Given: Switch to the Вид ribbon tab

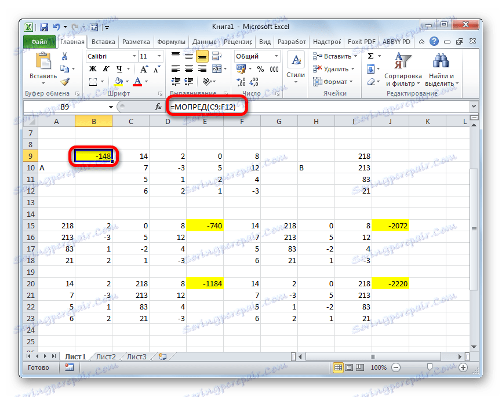Looking at the screenshot, I should pyautogui.click(x=265, y=42).
